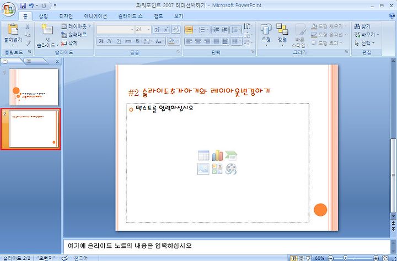Change the text direction icon
The image size is (397, 261).
click(248, 26)
